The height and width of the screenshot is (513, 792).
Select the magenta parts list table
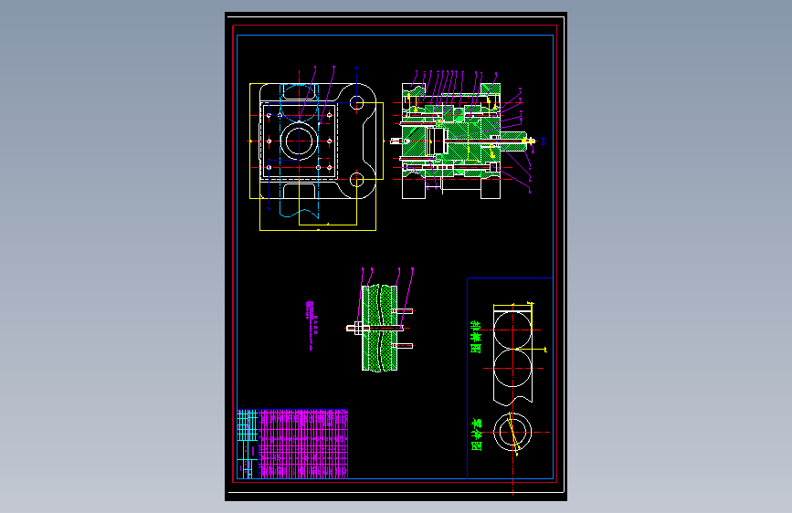point(303,444)
